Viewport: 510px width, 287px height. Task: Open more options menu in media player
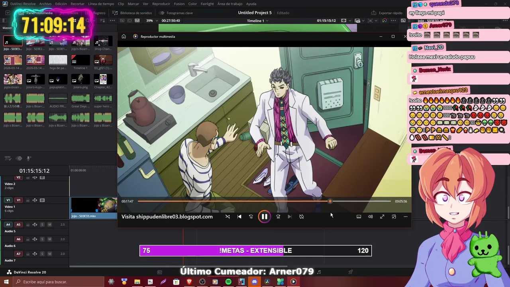pyautogui.click(x=405, y=216)
